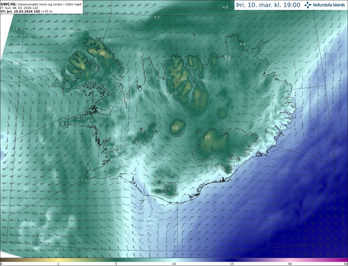The image size is (348, 266).
Task: Click the map value '4.1'
Action: point(65,123)
